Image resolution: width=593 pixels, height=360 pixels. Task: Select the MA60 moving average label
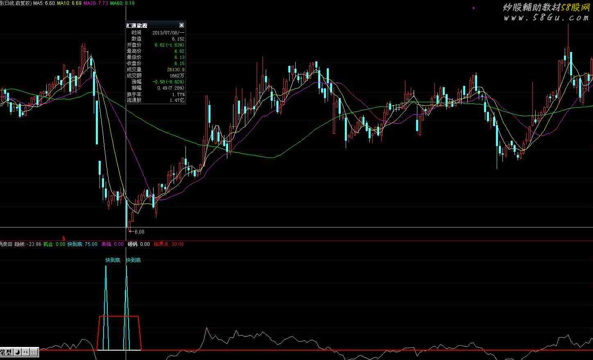[122, 3]
